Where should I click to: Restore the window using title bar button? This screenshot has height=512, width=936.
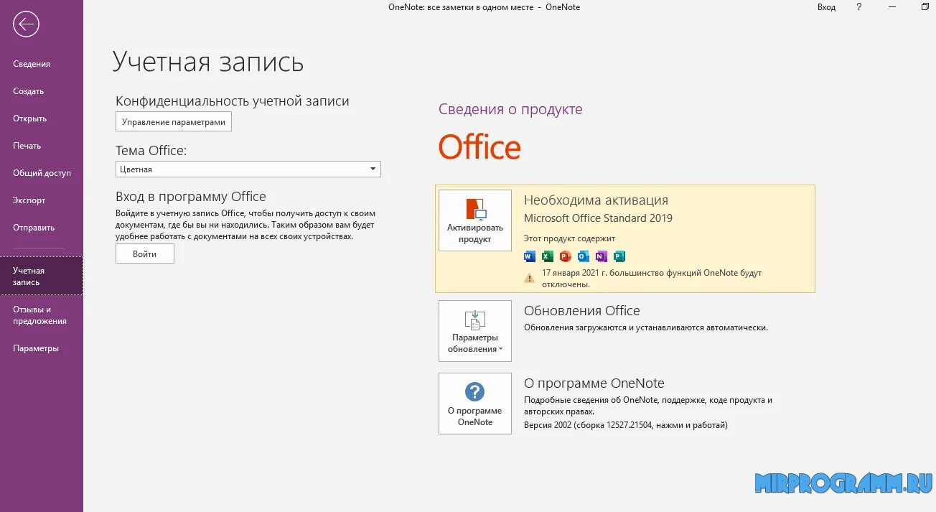pos(925,7)
